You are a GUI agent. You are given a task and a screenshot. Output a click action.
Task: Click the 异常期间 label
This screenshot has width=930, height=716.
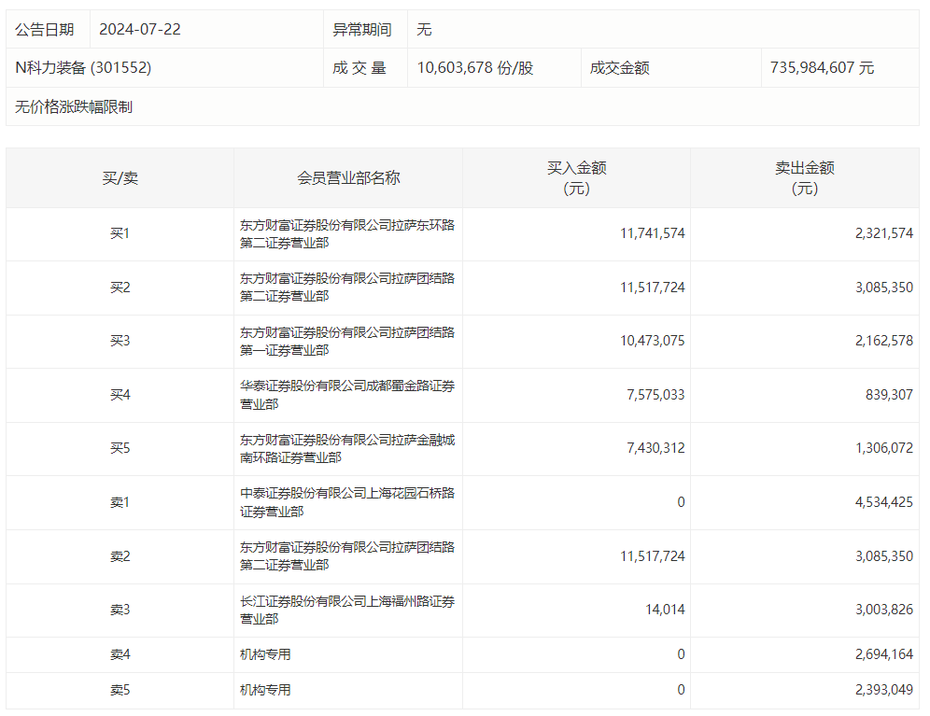[x=361, y=30]
